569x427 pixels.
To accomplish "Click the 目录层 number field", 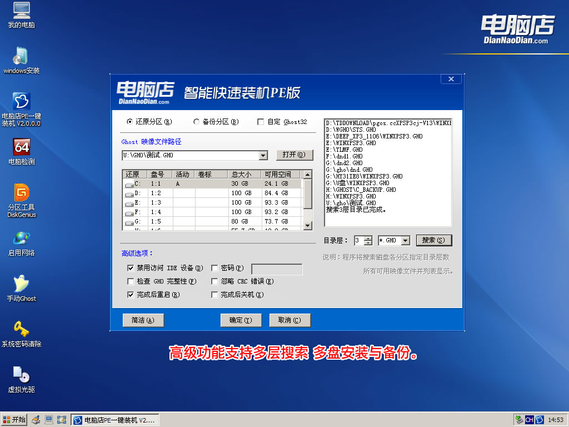I will [359, 240].
